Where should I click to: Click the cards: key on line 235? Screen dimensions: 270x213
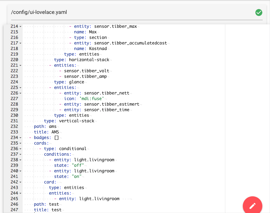[42, 143]
